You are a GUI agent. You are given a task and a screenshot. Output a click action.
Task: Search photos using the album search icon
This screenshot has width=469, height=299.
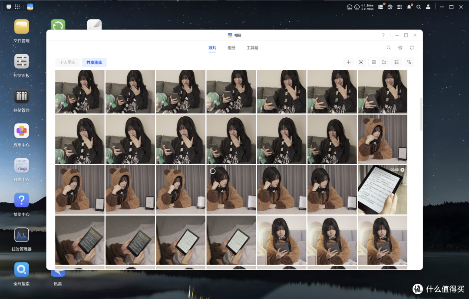[389, 48]
